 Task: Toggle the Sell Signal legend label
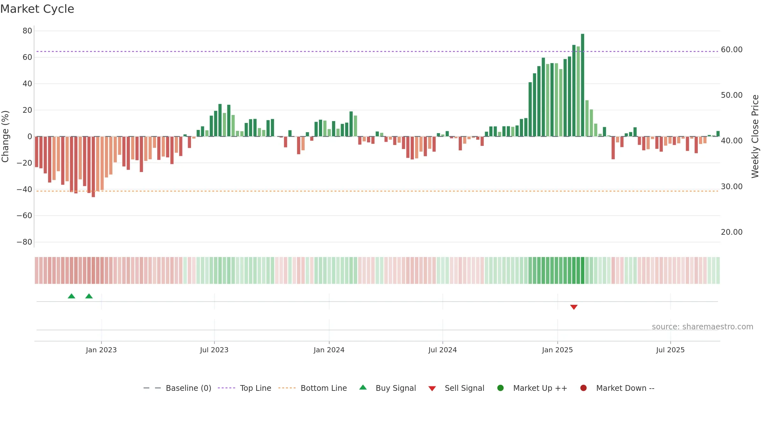click(x=464, y=388)
